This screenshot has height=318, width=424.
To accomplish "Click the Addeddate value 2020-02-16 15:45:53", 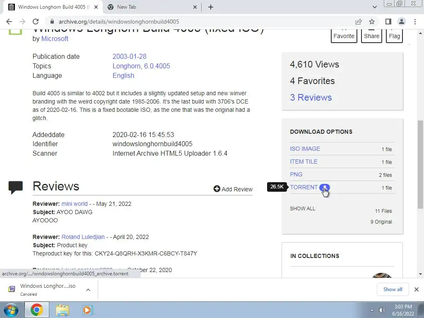I will coord(143,135).
